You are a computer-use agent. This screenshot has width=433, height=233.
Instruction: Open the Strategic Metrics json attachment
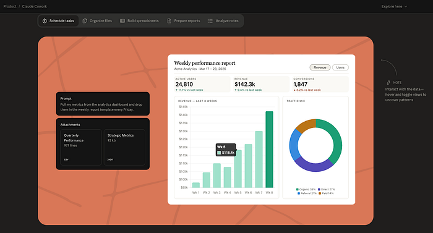(x=124, y=148)
